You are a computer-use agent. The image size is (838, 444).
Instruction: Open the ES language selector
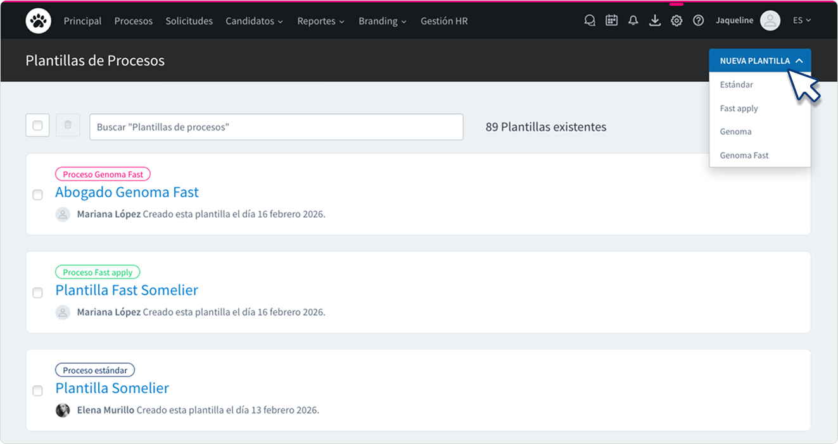tap(801, 21)
